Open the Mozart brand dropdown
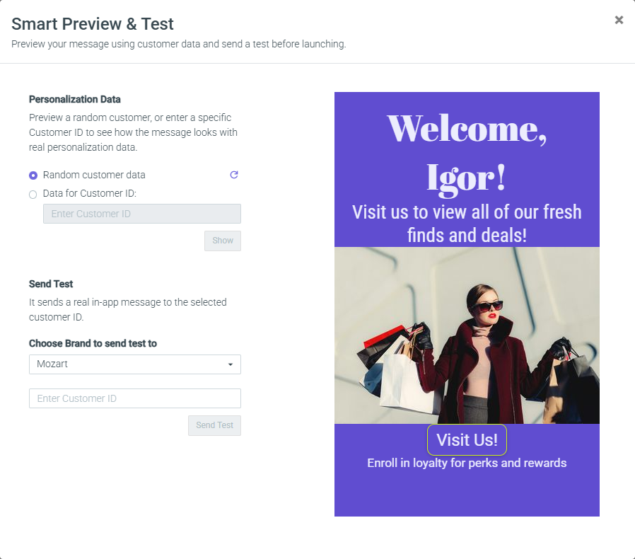This screenshot has height=559, width=635. [x=135, y=364]
